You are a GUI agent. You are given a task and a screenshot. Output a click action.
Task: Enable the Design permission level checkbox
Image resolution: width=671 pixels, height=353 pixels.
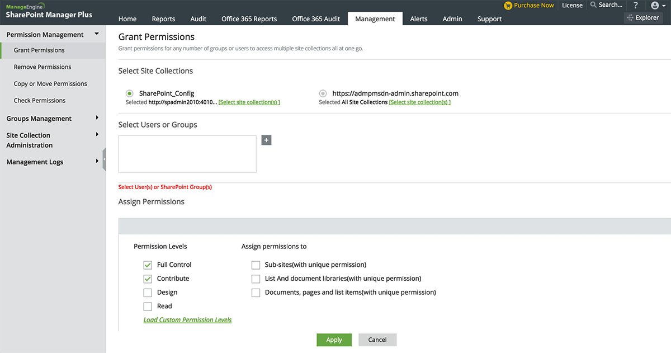[x=148, y=293]
